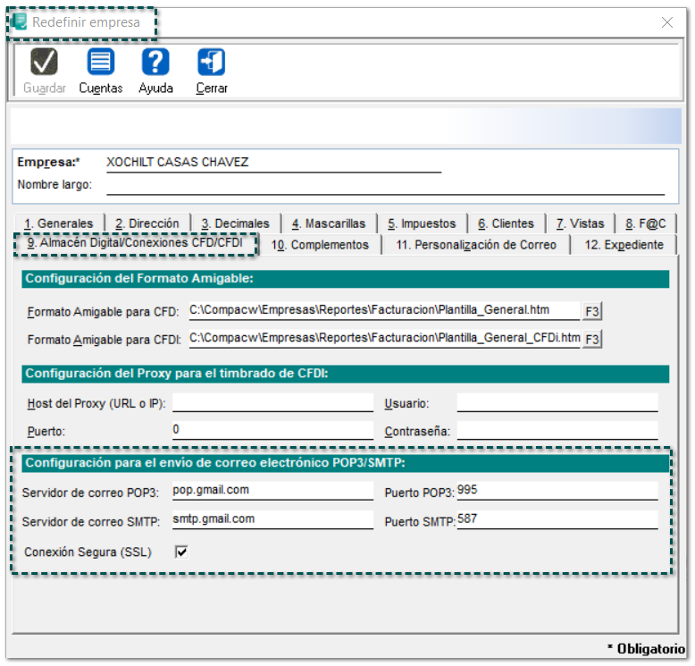Click the Cerrar door icon
The height and width of the screenshot is (666, 695).
pos(212,63)
